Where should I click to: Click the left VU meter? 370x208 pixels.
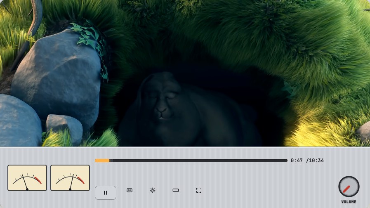pyautogui.click(x=27, y=178)
